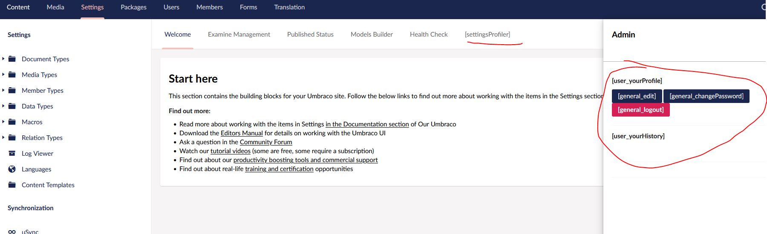767x234 pixels.
Task: Click the red [general_logout] button
Action: [x=640, y=110]
